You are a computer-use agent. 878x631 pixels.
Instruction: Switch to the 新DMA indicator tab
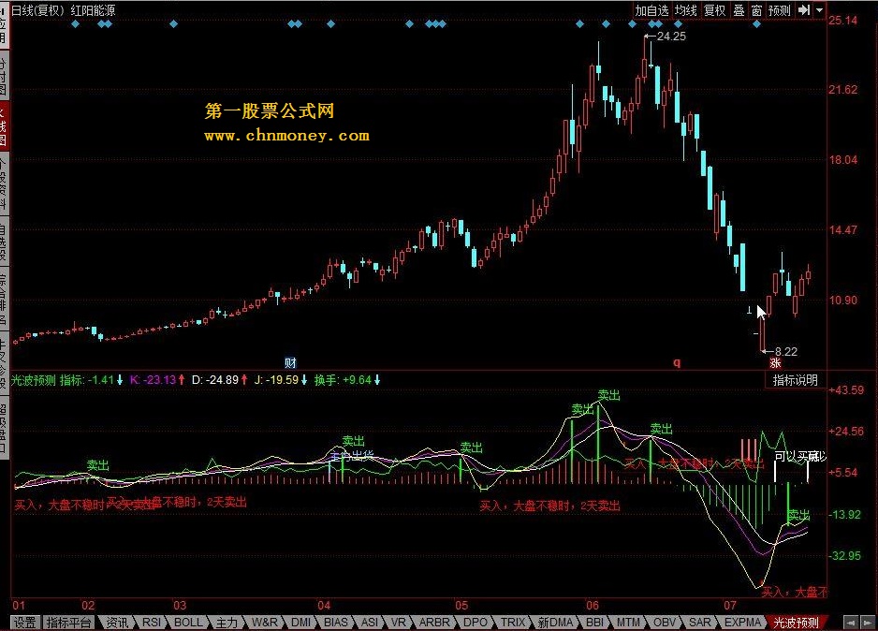(x=555, y=623)
